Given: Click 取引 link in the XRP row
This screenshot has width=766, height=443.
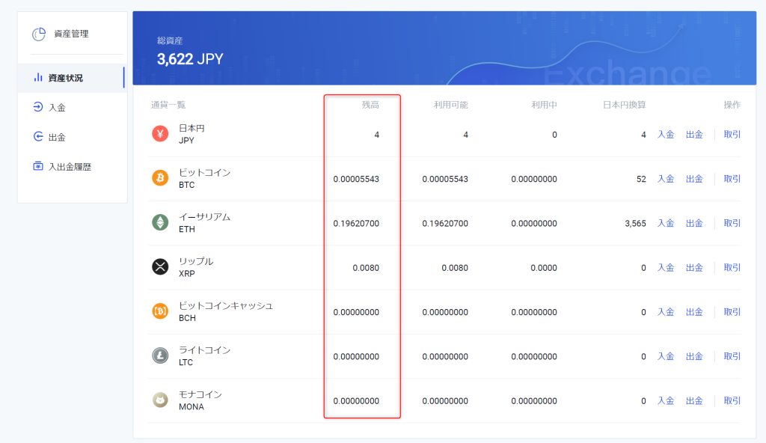Looking at the screenshot, I should click(732, 267).
